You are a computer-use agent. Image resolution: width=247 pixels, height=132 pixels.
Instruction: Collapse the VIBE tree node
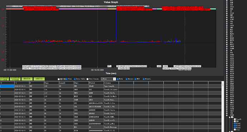click(x=227, y=115)
